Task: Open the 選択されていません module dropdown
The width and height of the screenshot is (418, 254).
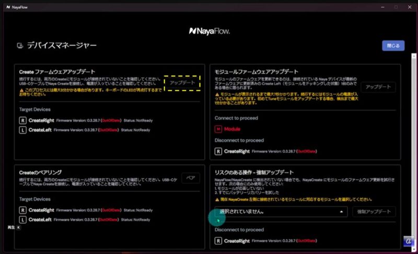Action: coord(281,212)
